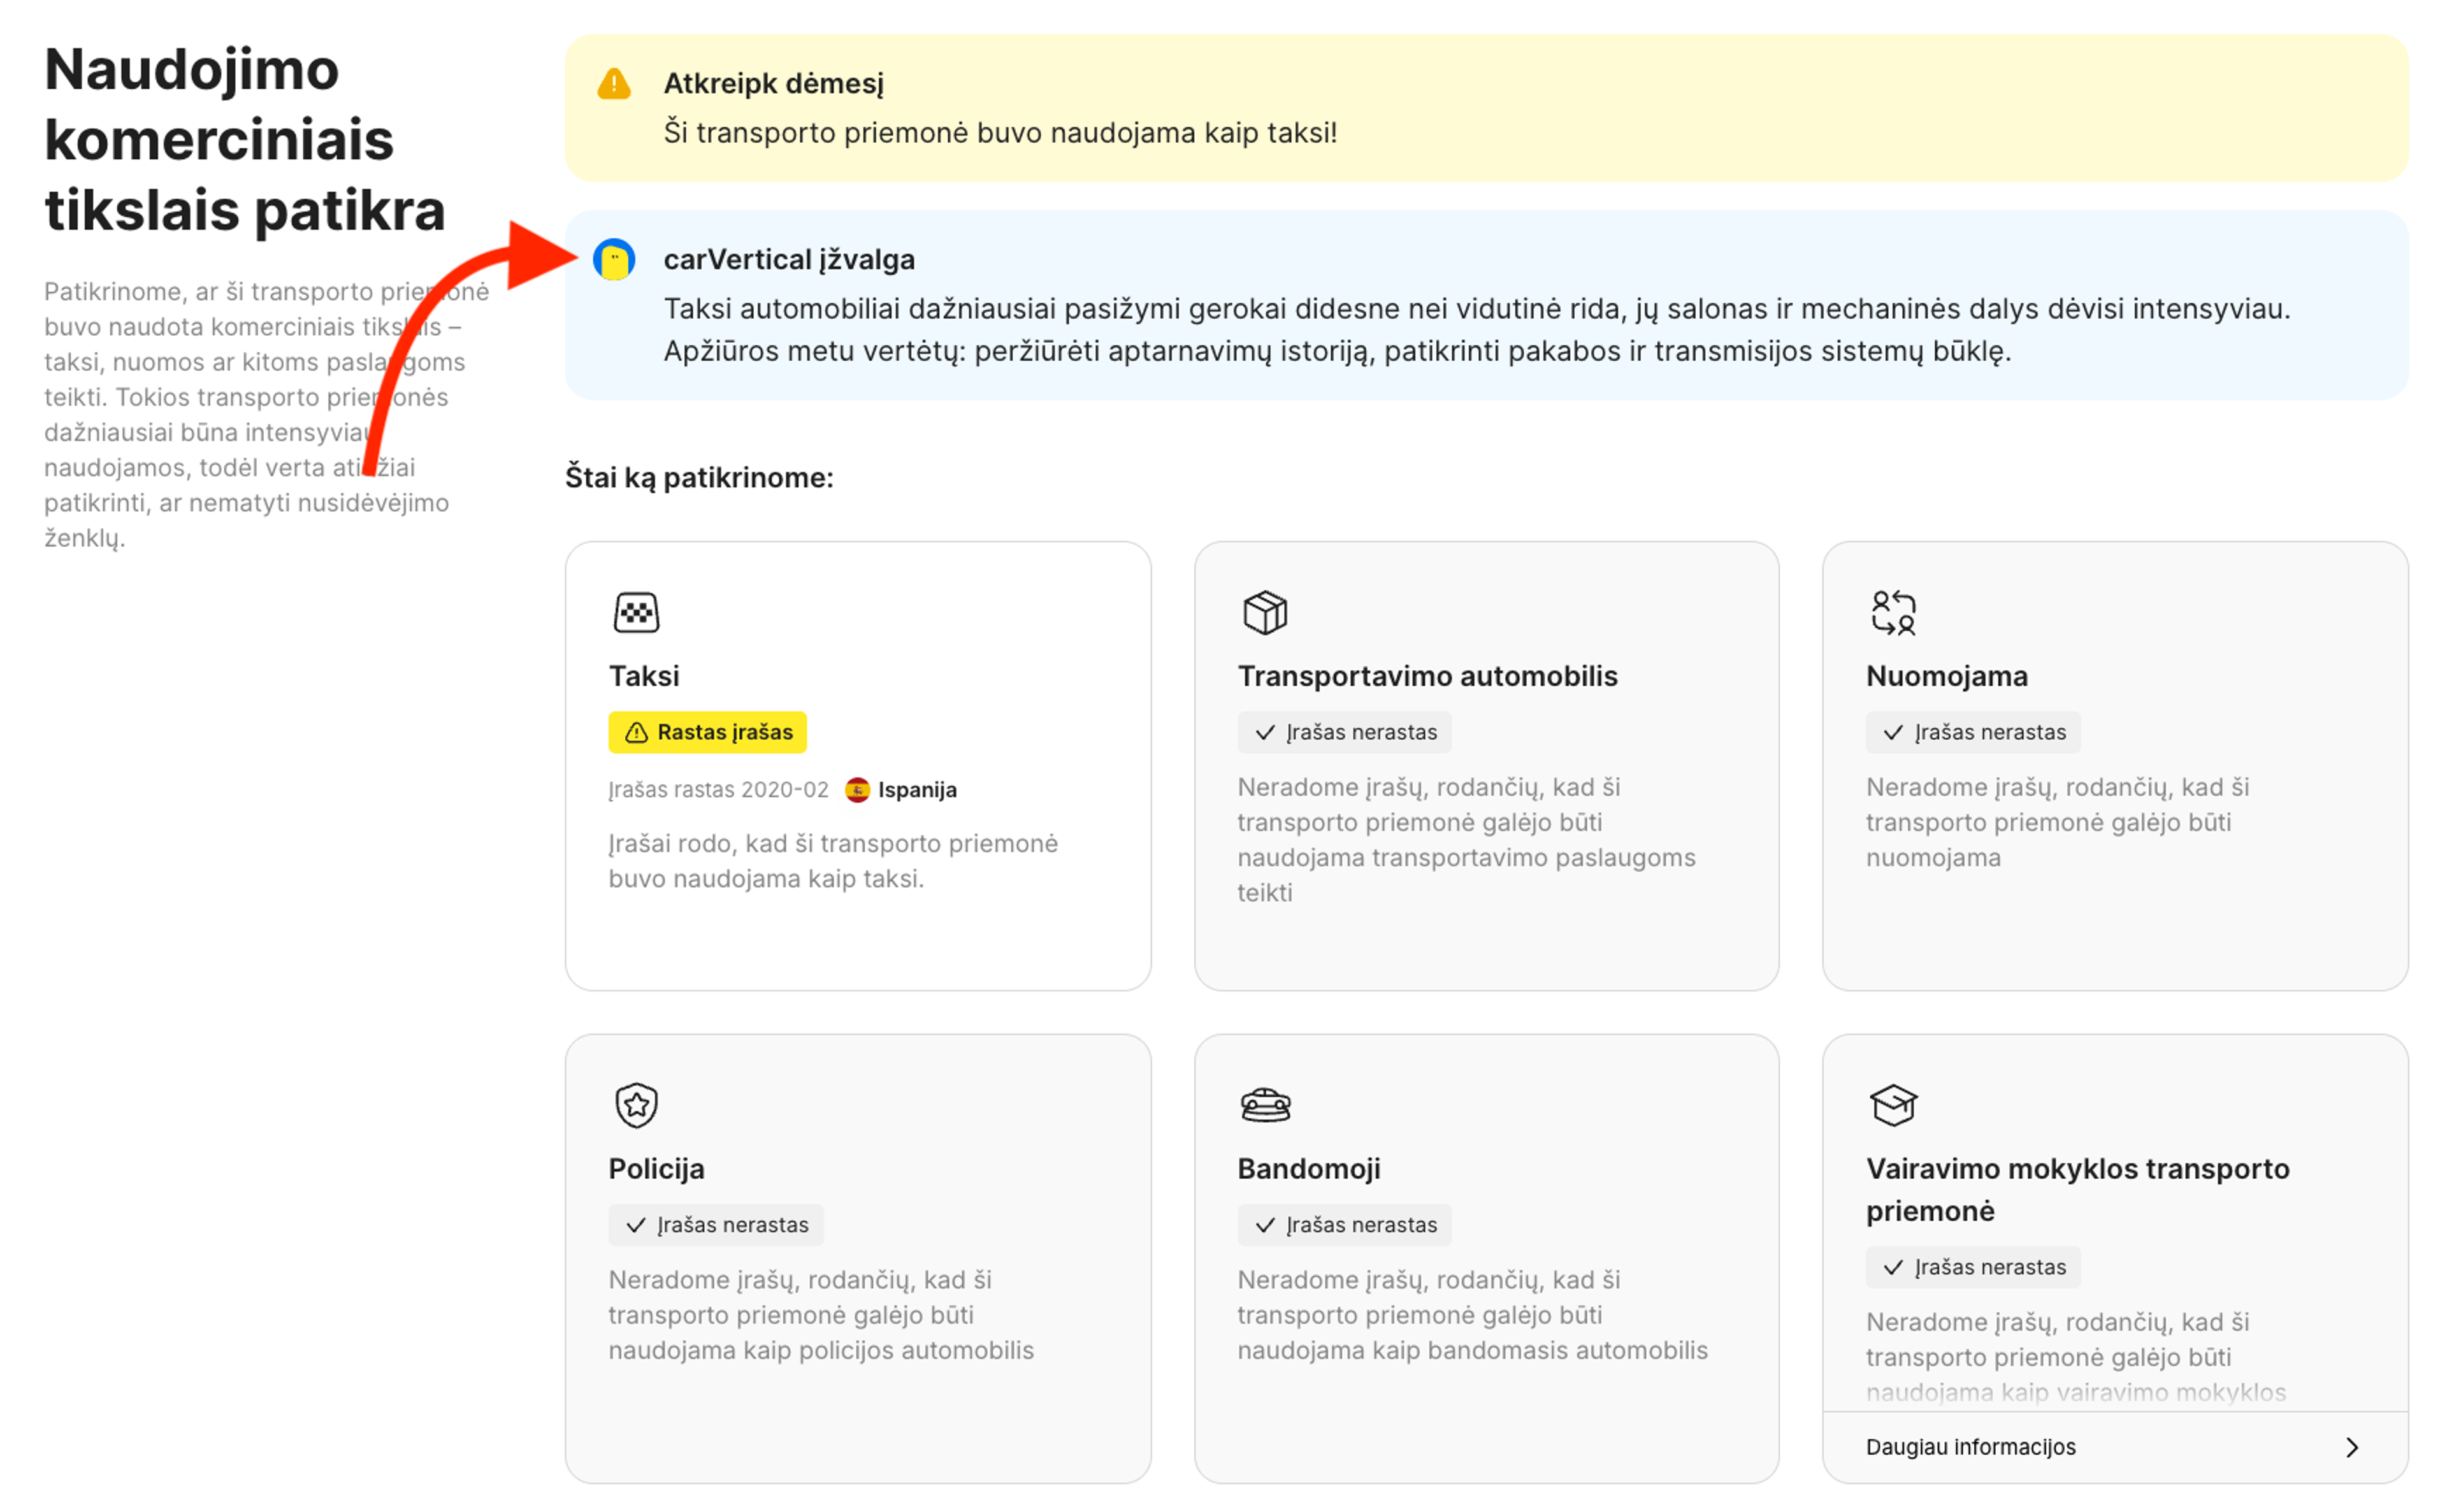Click the driving school graduation cap icon

click(x=1893, y=1105)
